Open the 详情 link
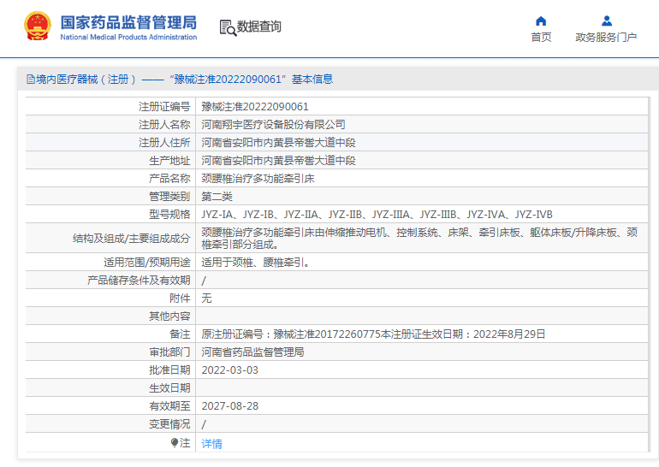 [x=212, y=444]
